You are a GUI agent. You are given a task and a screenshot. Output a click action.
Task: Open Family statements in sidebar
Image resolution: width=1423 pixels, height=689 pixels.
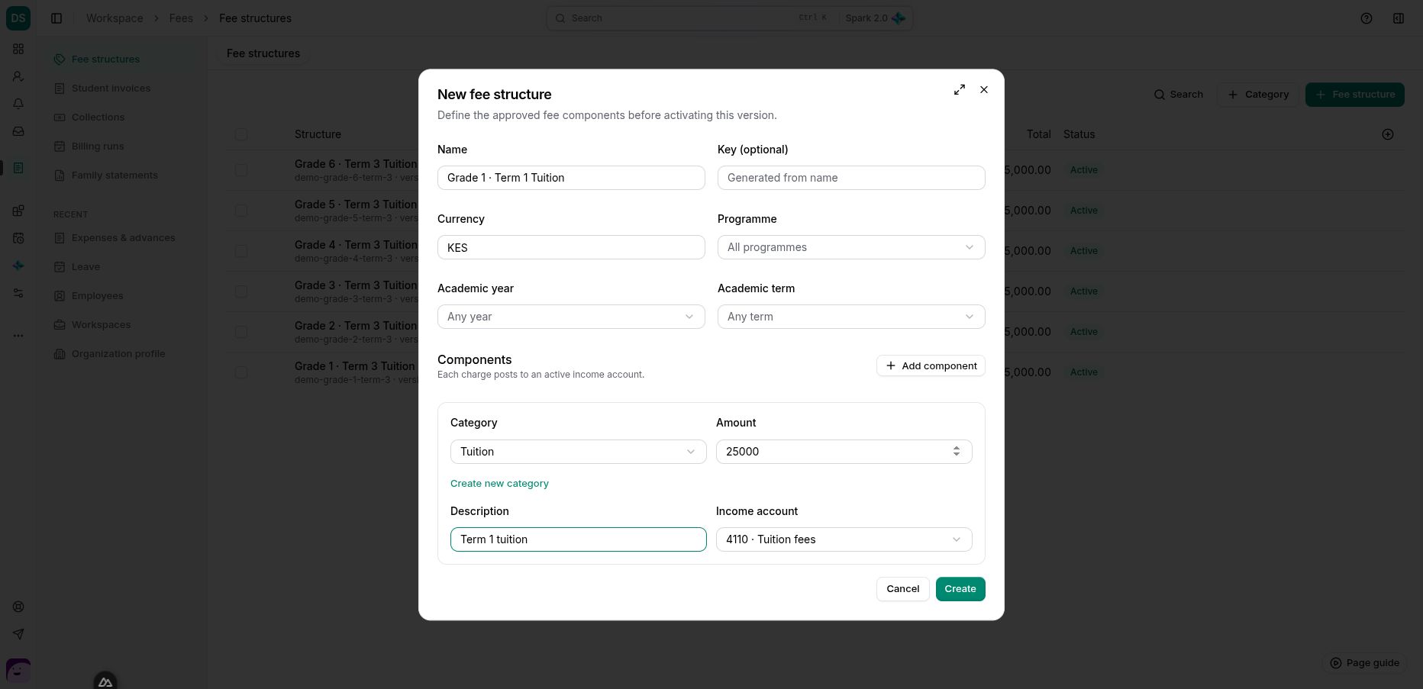(x=115, y=175)
